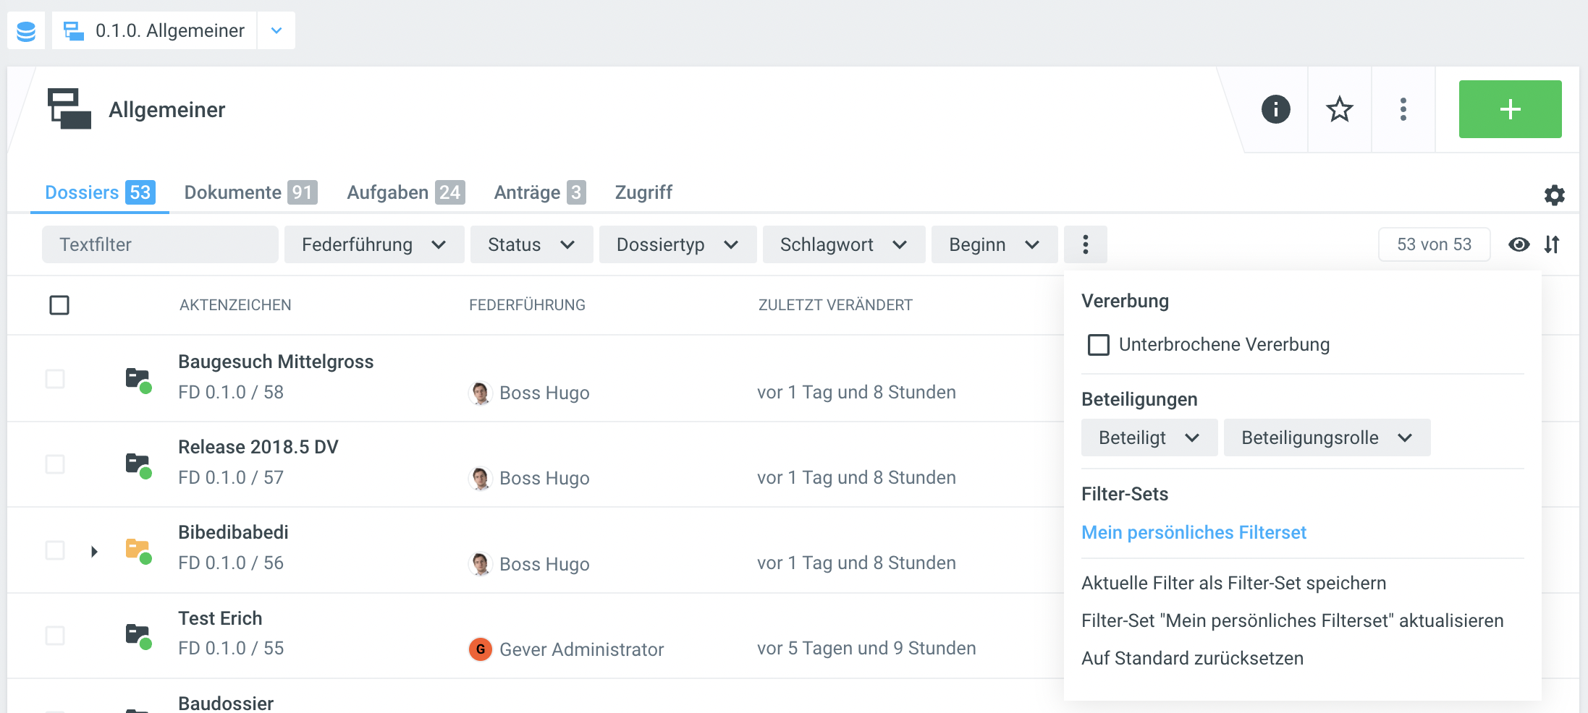Open the Aufgaben tab
The height and width of the screenshot is (713, 1588).
tap(405, 192)
